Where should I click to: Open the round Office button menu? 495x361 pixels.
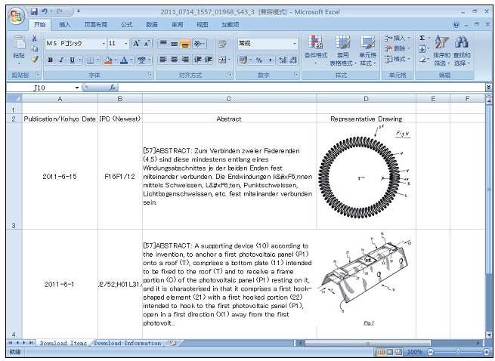point(17,15)
